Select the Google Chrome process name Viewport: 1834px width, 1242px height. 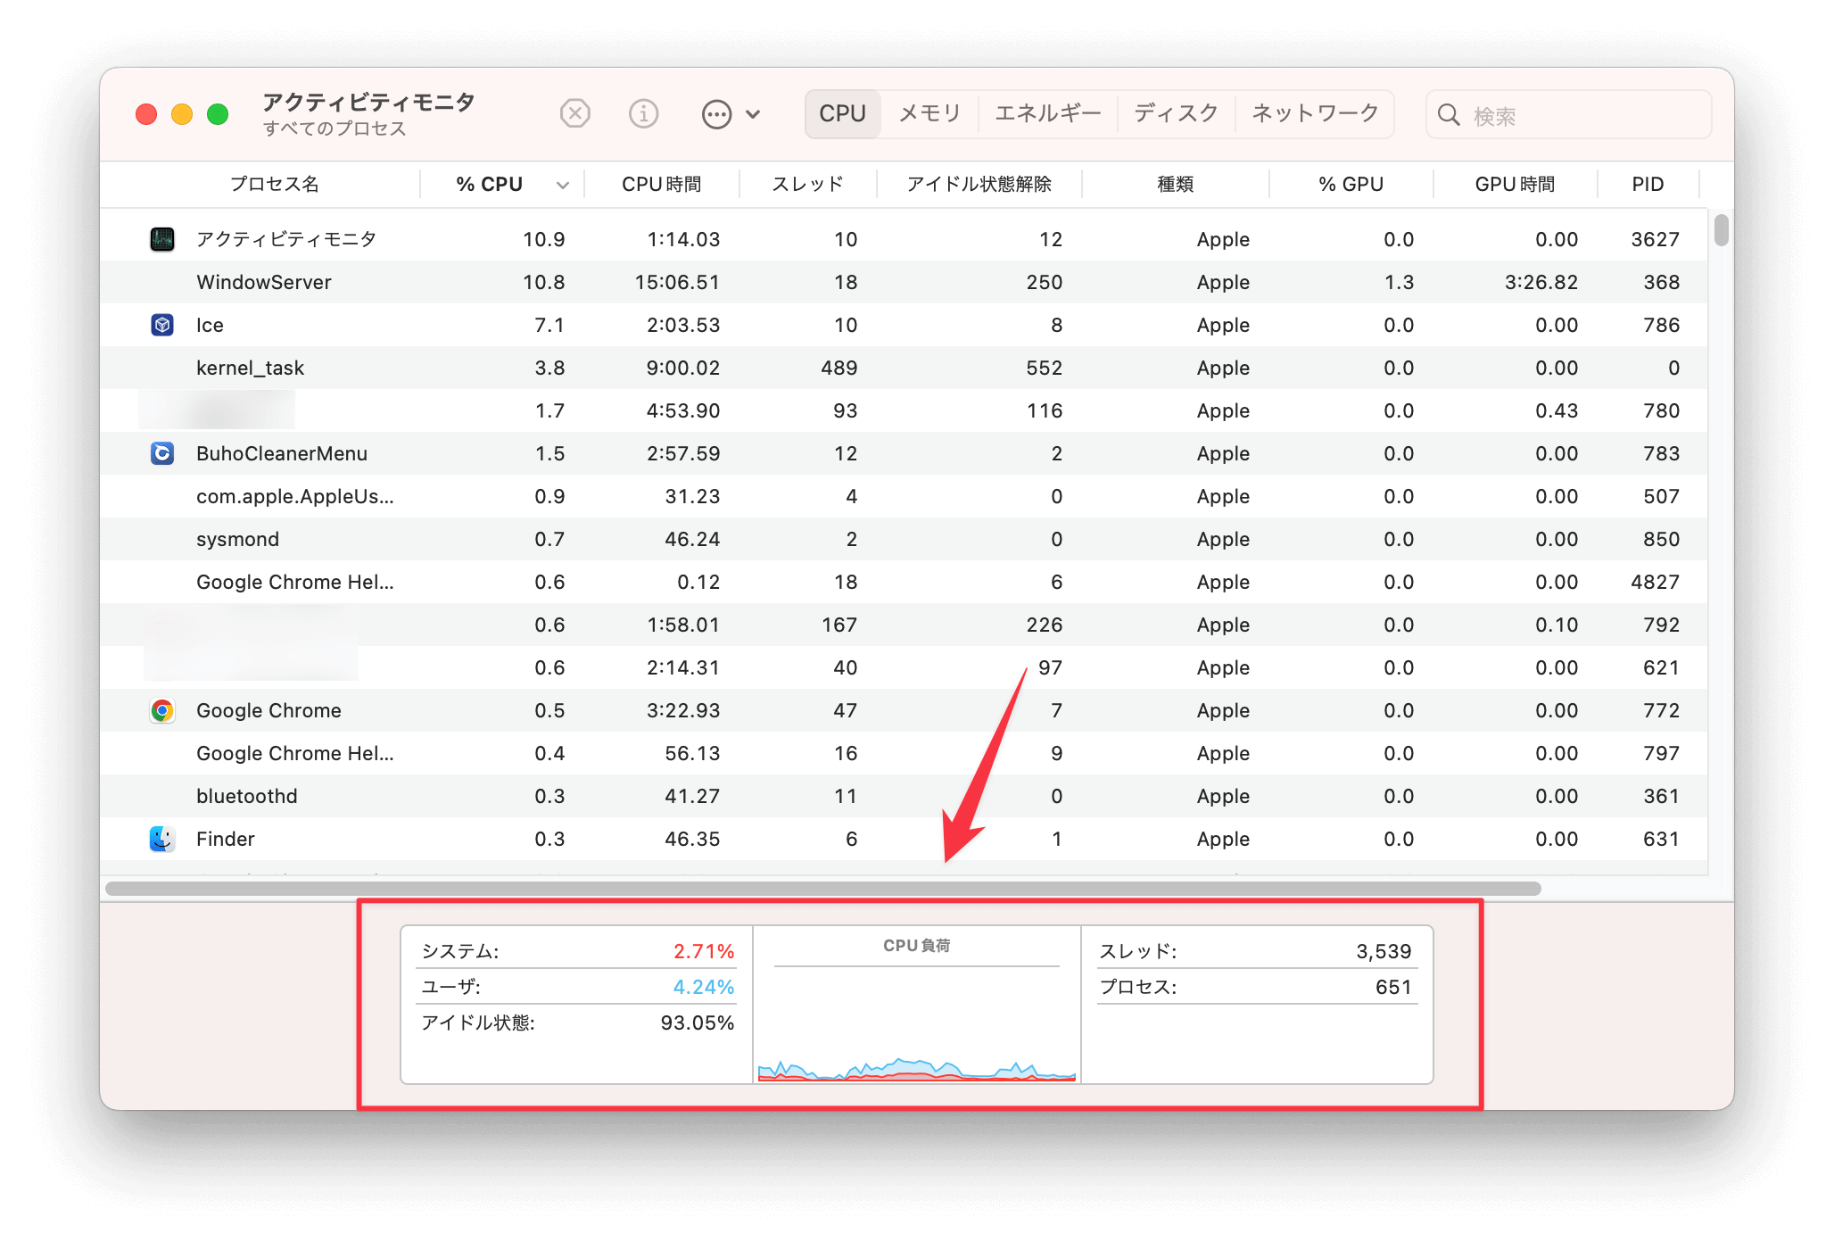(268, 710)
